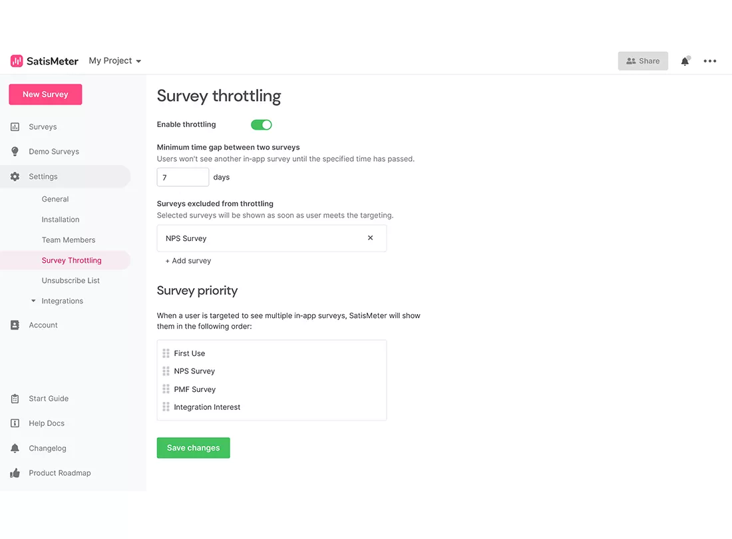Viewport: 732px width, 539px height.
Task: Toggle the Enable throttling switch
Action: tap(261, 124)
